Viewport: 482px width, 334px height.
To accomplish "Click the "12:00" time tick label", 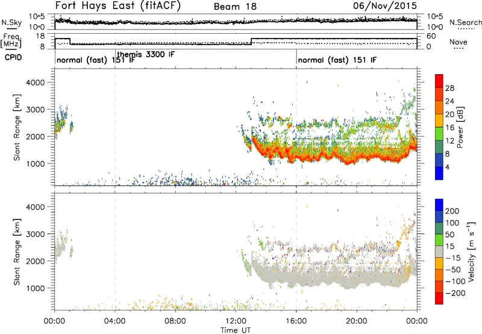I will [x=236, y=321].
